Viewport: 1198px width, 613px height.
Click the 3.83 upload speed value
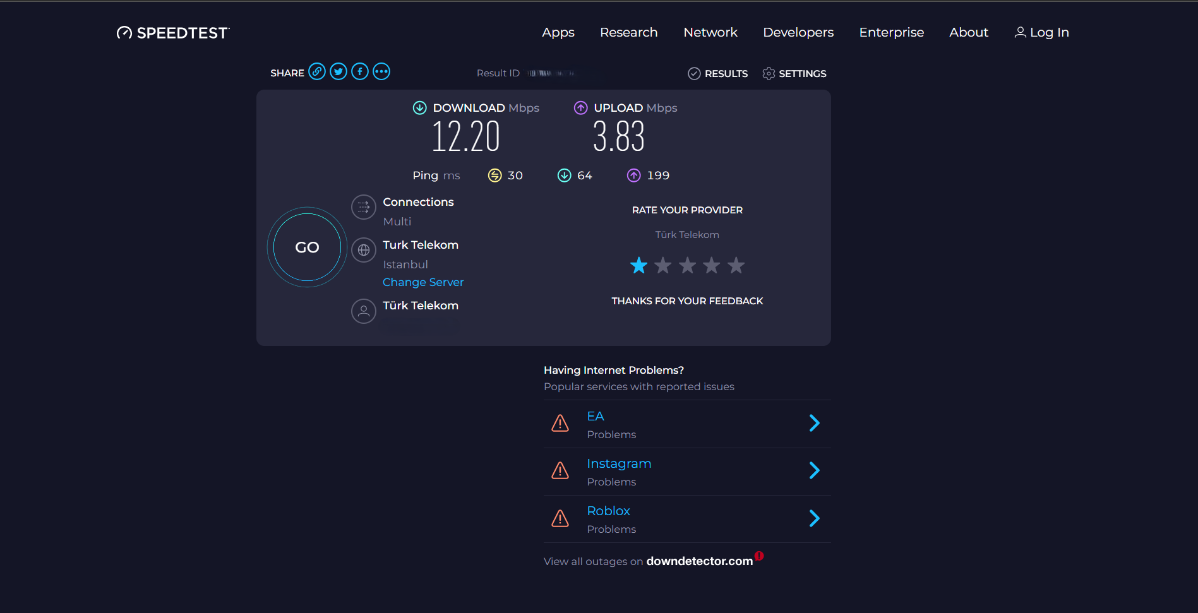pos(619,136)
